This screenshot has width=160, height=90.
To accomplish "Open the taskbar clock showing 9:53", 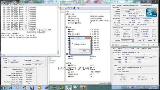I will click(x=153, y=88).
